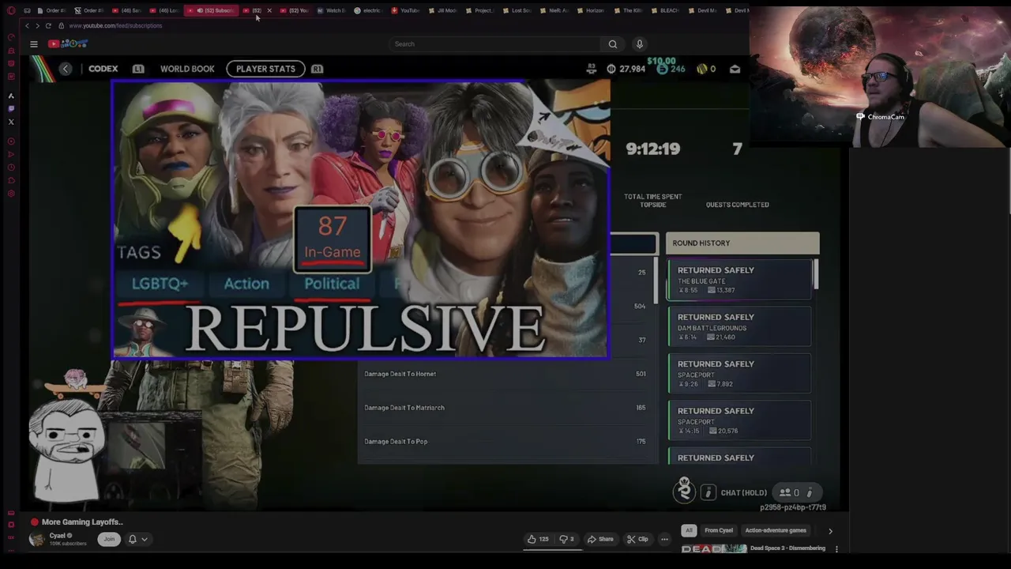Screen dimensions: 1011x569
Task: Open the X sidebar icon
Action: (11, 122)
